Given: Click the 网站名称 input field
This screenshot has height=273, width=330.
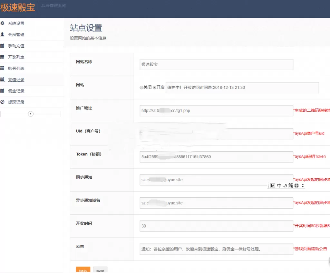Looking at the screenshot, I should tap(216, 64).
